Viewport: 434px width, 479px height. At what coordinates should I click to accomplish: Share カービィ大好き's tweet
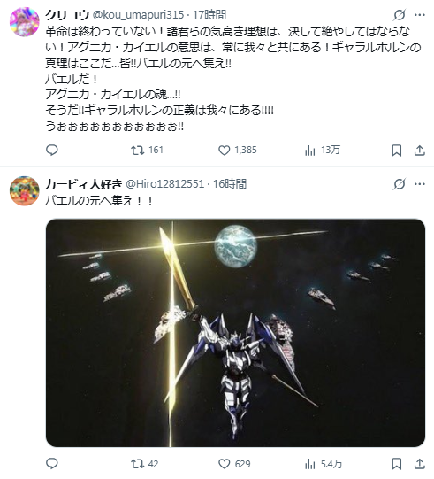[x=420, y=464]
